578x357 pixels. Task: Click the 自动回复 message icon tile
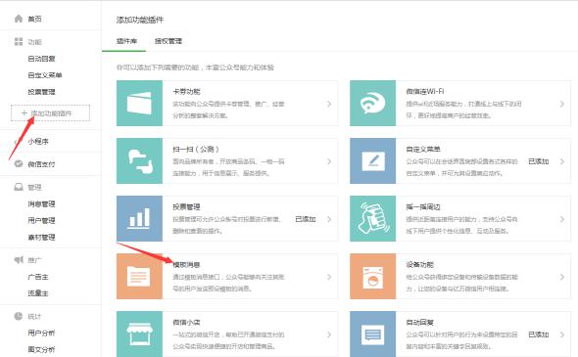[372, 334]
